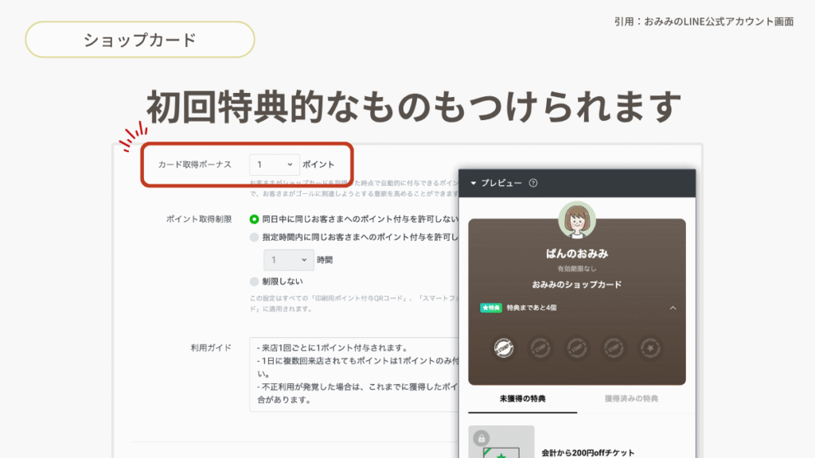Click the third empty stamp slot
The height and width of the screenshot is (458, 815).
[577, 347]
